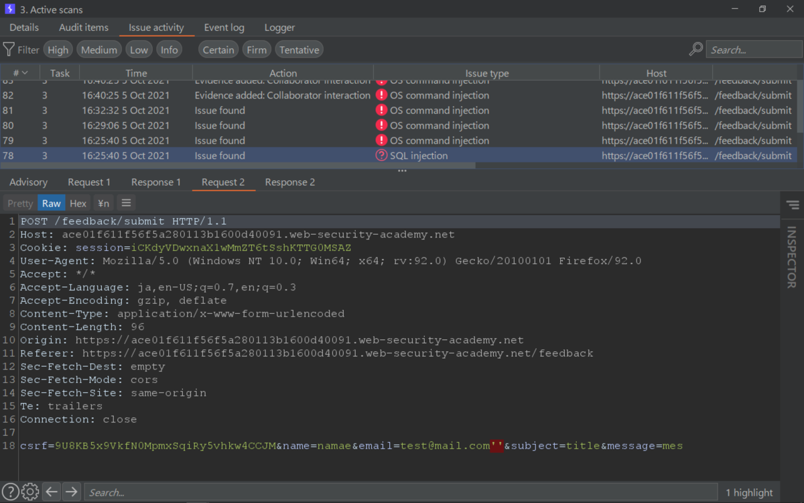Open the message editor hamburger menu
804x503 pixels.
click(x=126, y=203)
